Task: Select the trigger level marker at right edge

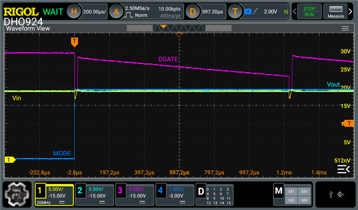Action: (348, 123)
